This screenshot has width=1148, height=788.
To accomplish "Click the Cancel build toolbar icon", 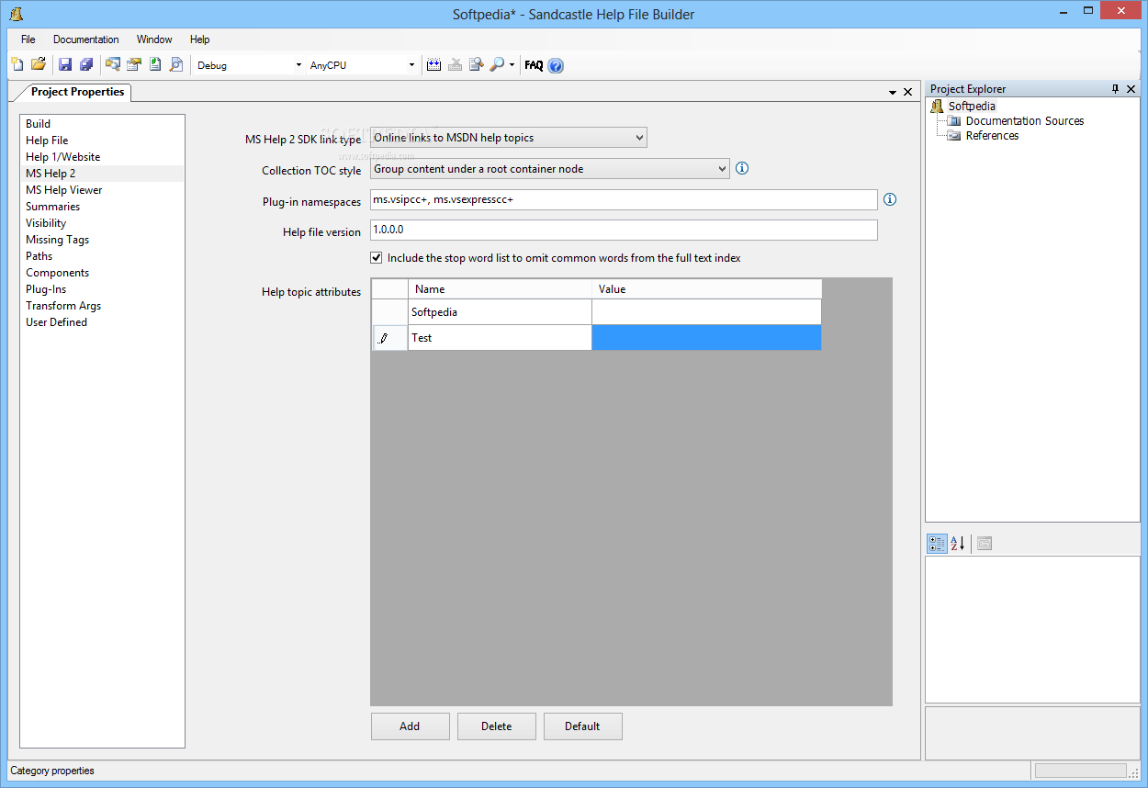I will coord(456,64).
